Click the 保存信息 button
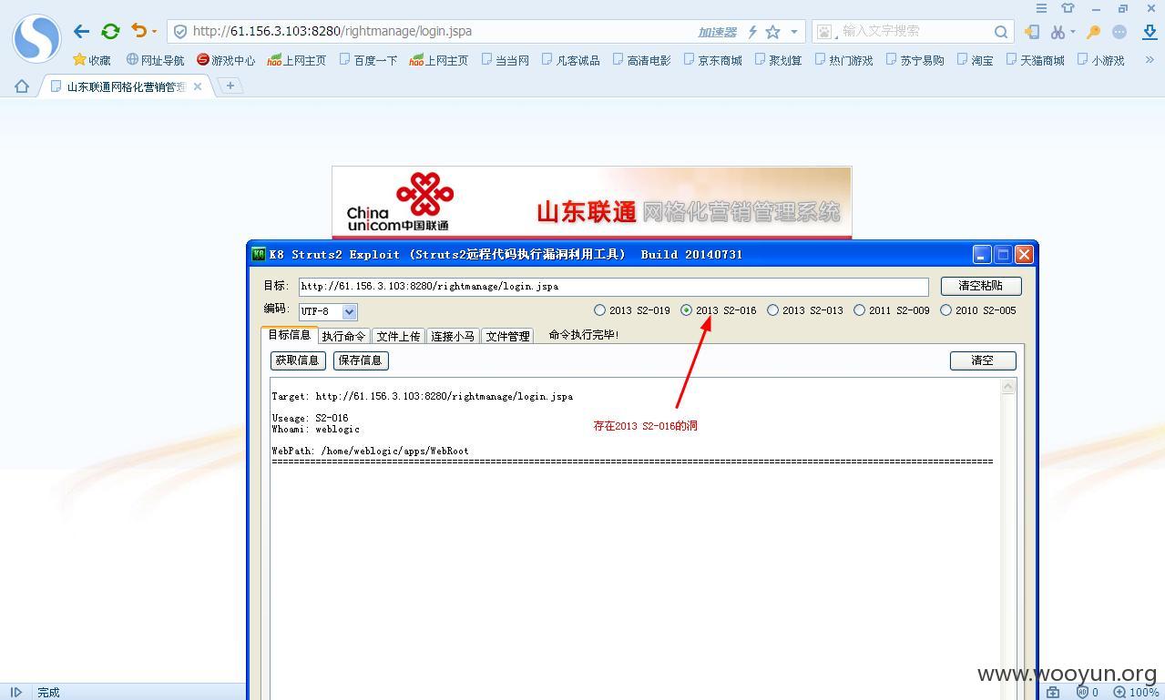This screenshot has height=700, width=1165. (361, 360)
